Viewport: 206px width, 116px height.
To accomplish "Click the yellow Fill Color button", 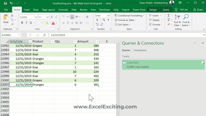I will click(x=46, y=23).
